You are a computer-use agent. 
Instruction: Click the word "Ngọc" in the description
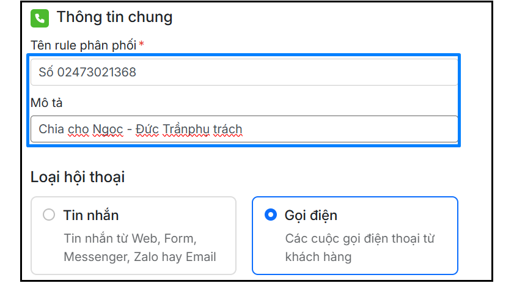tap(108, 129)
